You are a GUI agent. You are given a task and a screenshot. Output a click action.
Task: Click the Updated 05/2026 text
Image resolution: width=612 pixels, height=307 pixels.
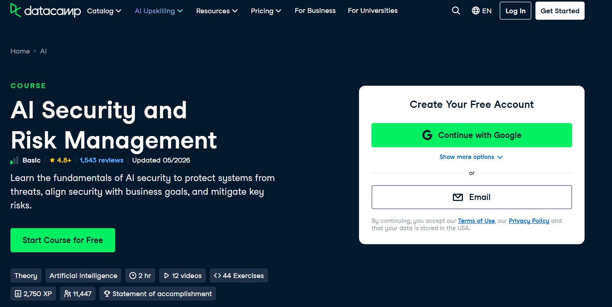(x=161, y=160)
